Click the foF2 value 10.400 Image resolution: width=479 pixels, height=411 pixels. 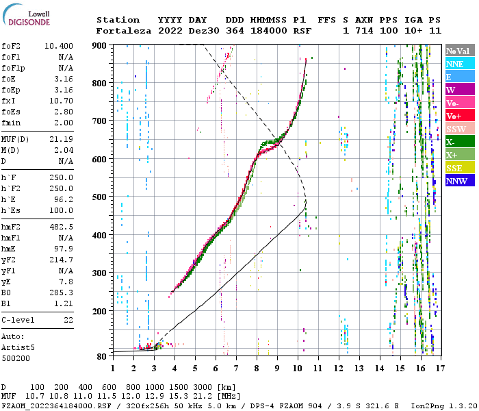[x=59, y=46]
